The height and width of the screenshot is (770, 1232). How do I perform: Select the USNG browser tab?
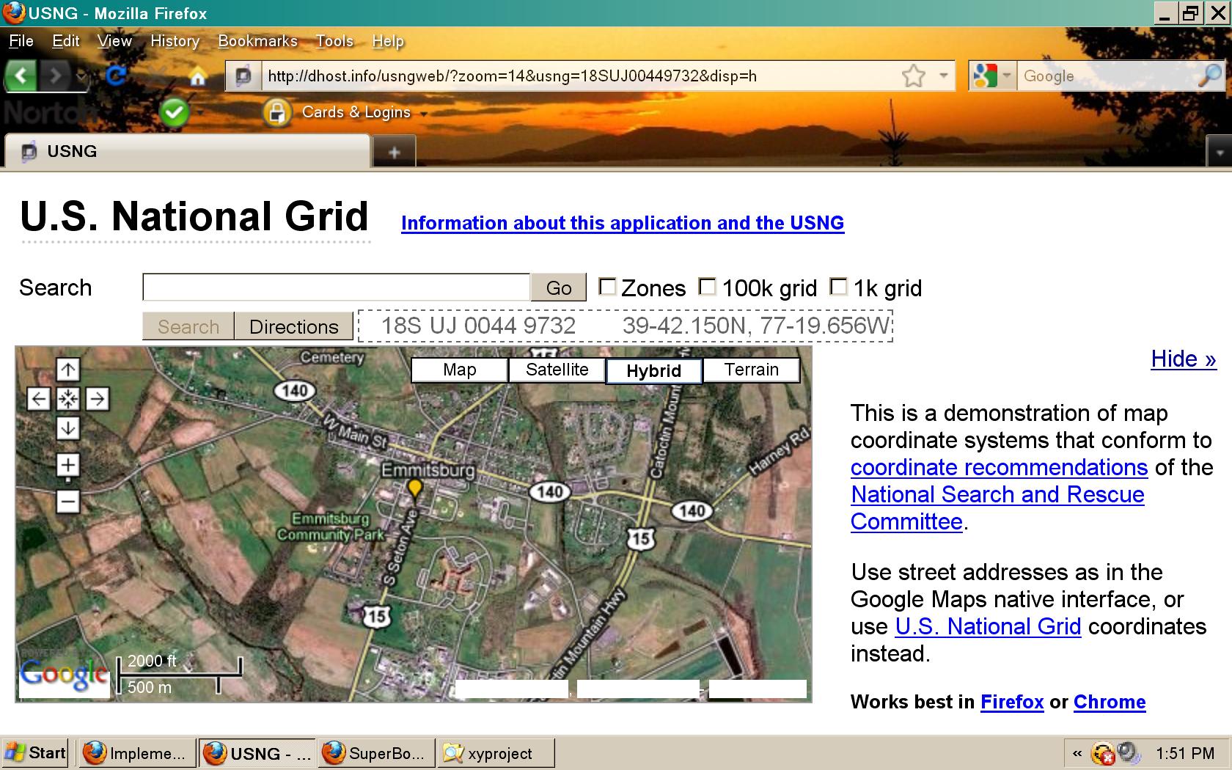point(187,152)
